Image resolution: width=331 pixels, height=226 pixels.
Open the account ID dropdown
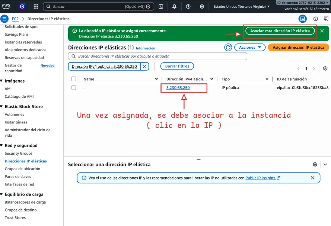(x=303, y=3)
